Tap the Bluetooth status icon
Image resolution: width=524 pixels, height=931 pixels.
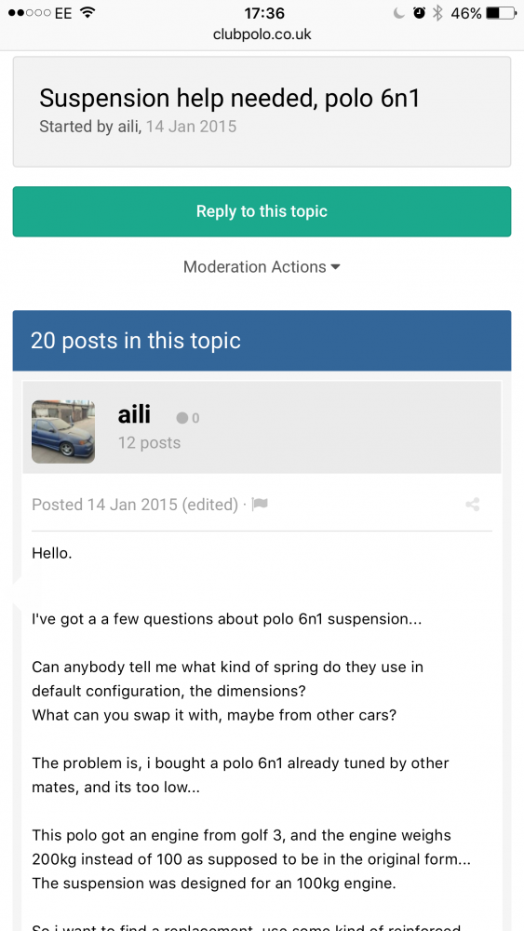(437, 13)
